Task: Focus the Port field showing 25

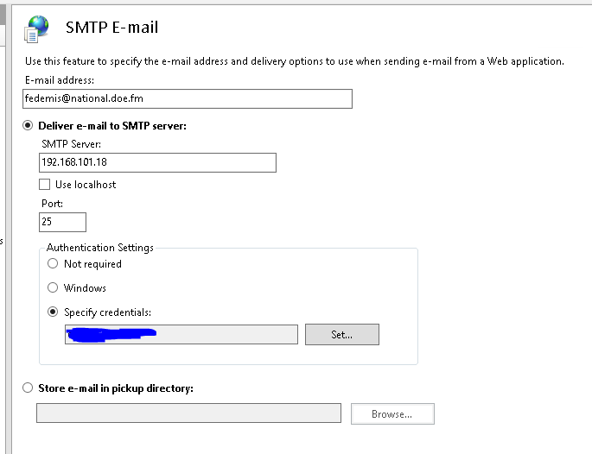Action: click(x=63, y=223)
